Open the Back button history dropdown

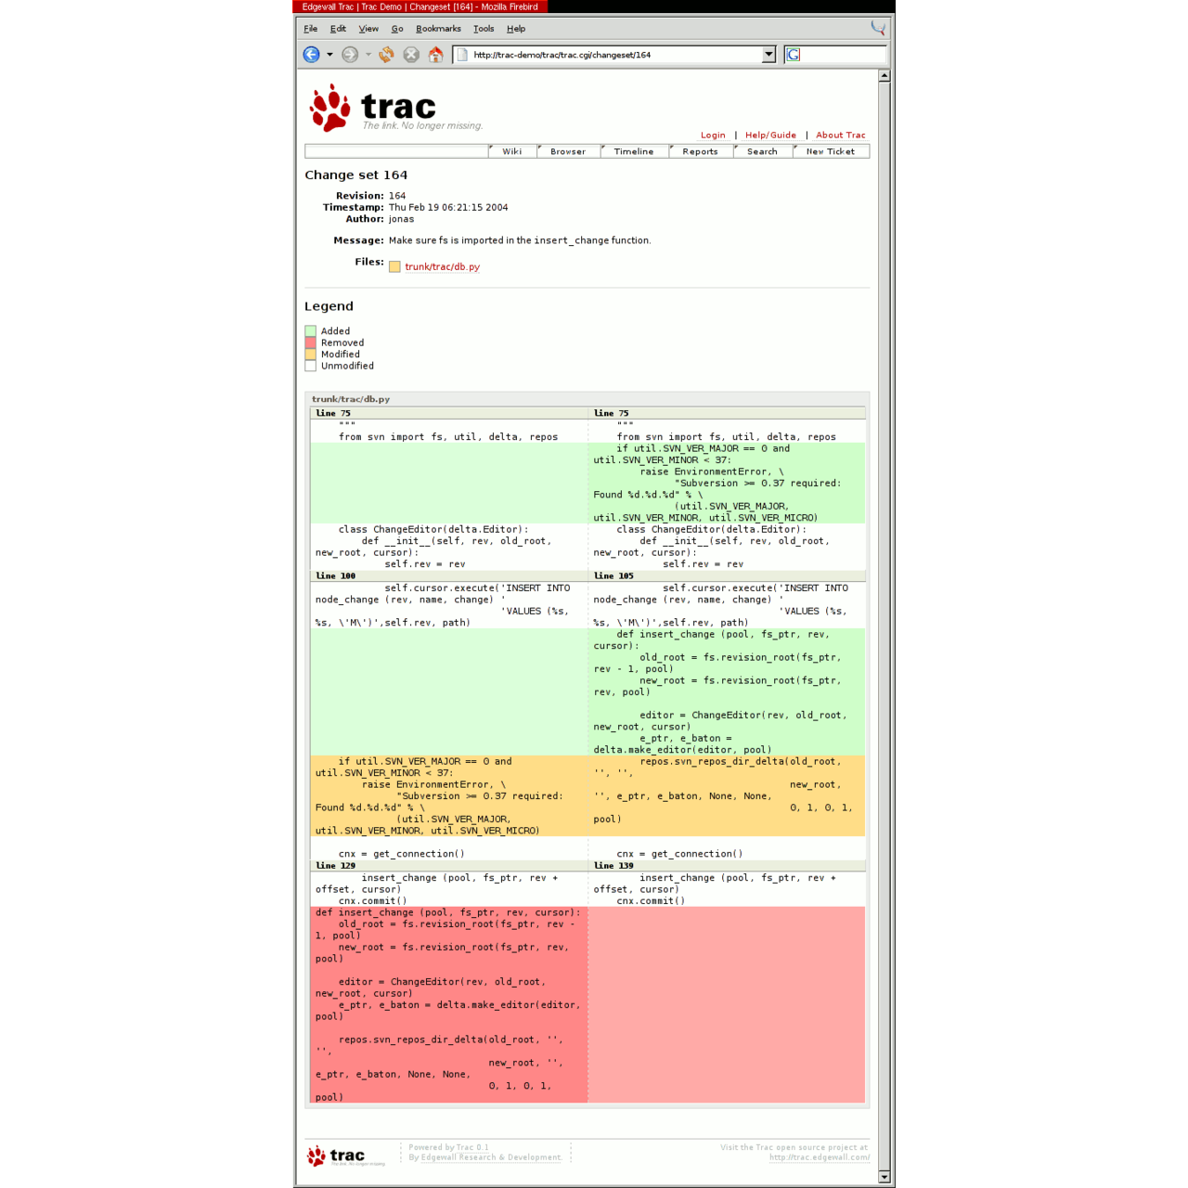(329, 54)
